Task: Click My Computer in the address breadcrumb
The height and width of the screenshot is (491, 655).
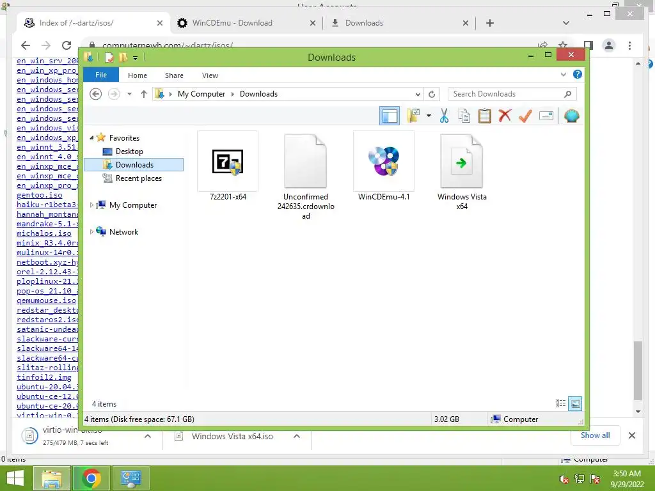Action: coord(201,94)
